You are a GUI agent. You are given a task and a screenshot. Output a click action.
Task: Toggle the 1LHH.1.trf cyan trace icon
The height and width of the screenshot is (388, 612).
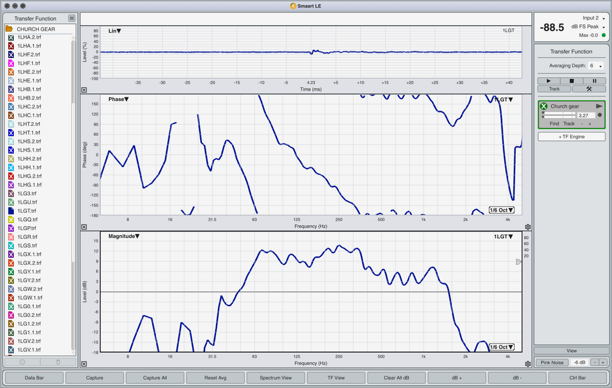[11, 167]
